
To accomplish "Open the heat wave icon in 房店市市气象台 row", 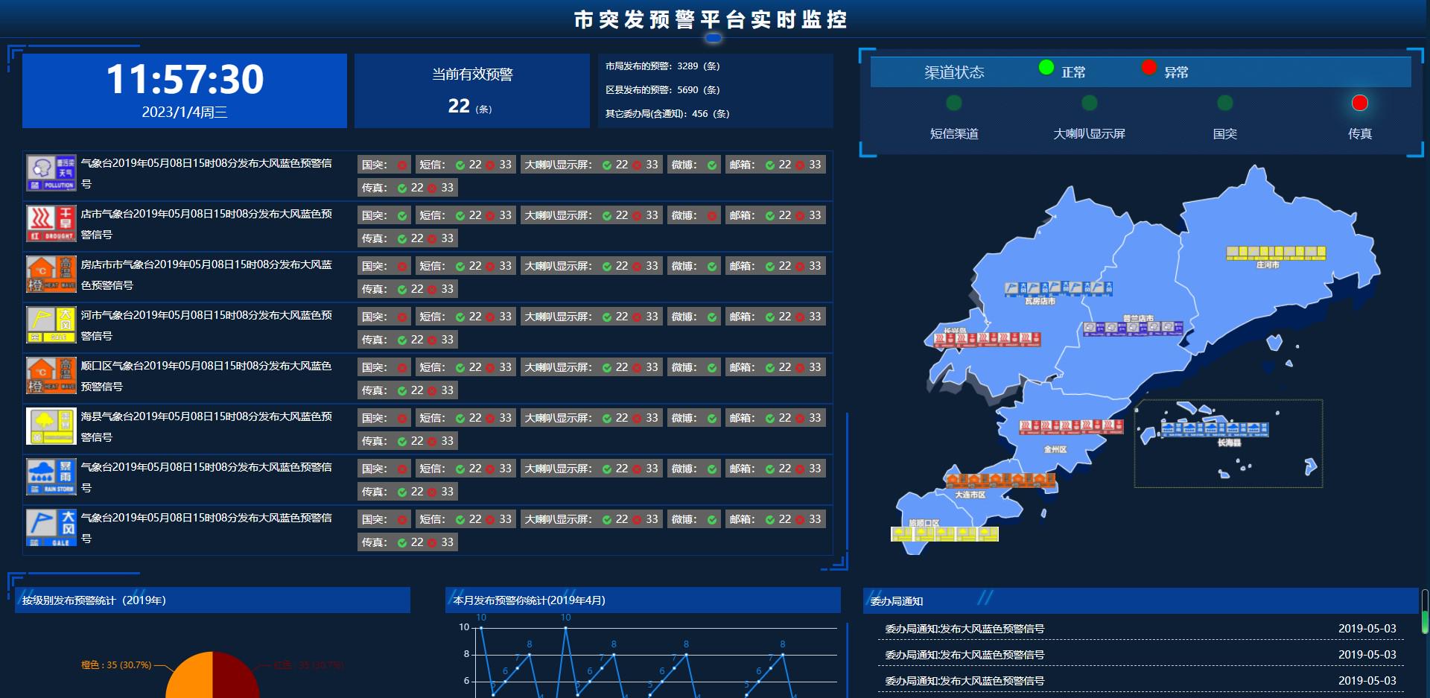I will 51,274.
